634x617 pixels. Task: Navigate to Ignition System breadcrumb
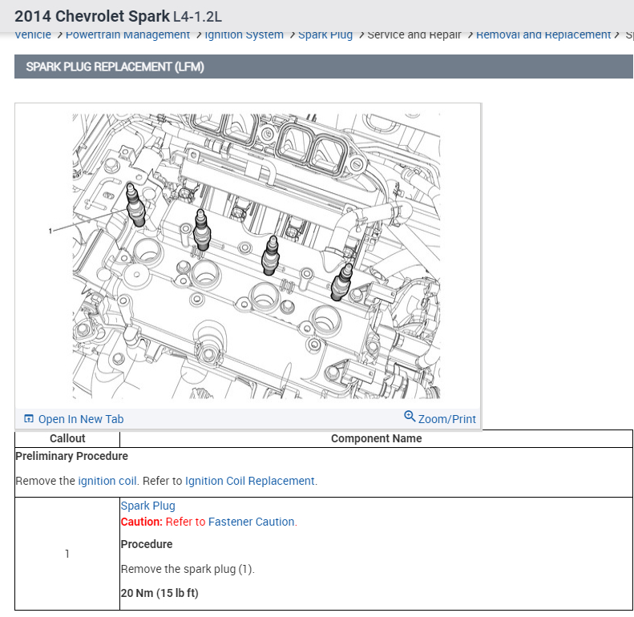click(x=244, y=34)
